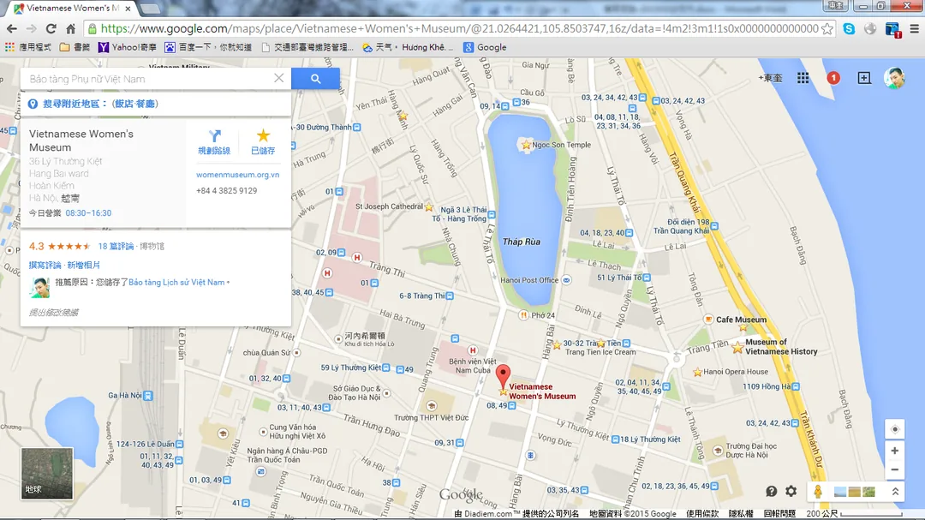Click the write a review link
925x520 pixels.
(45, 265)
